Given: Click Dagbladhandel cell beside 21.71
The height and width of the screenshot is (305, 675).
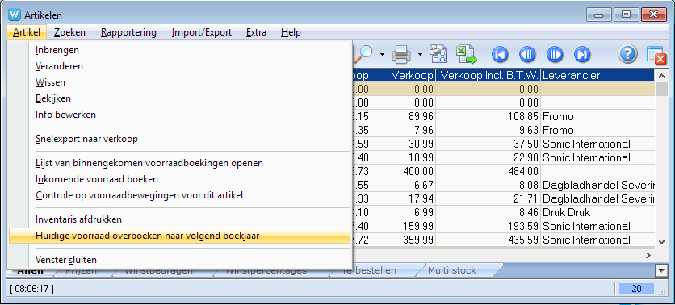Looking at the screenshot, I should click(x=598, y=199).
